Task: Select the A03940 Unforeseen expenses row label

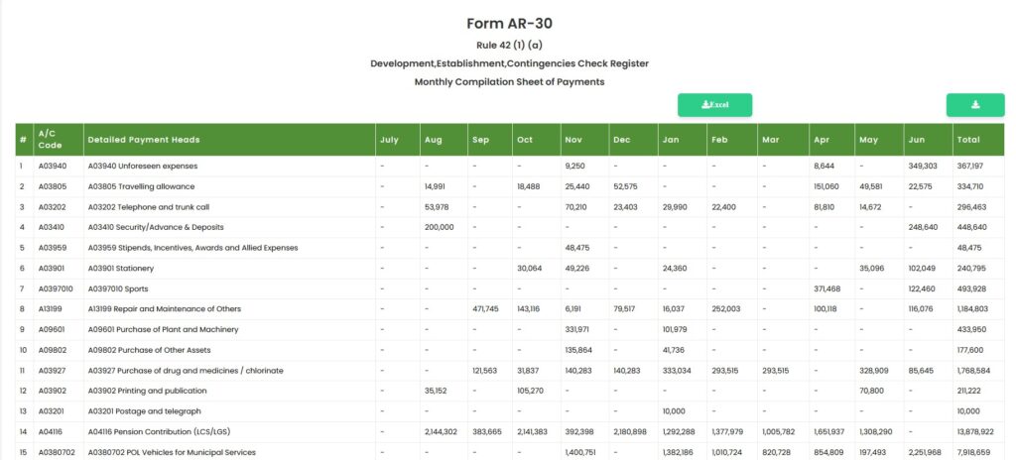Action: click(x=143, y=166)
